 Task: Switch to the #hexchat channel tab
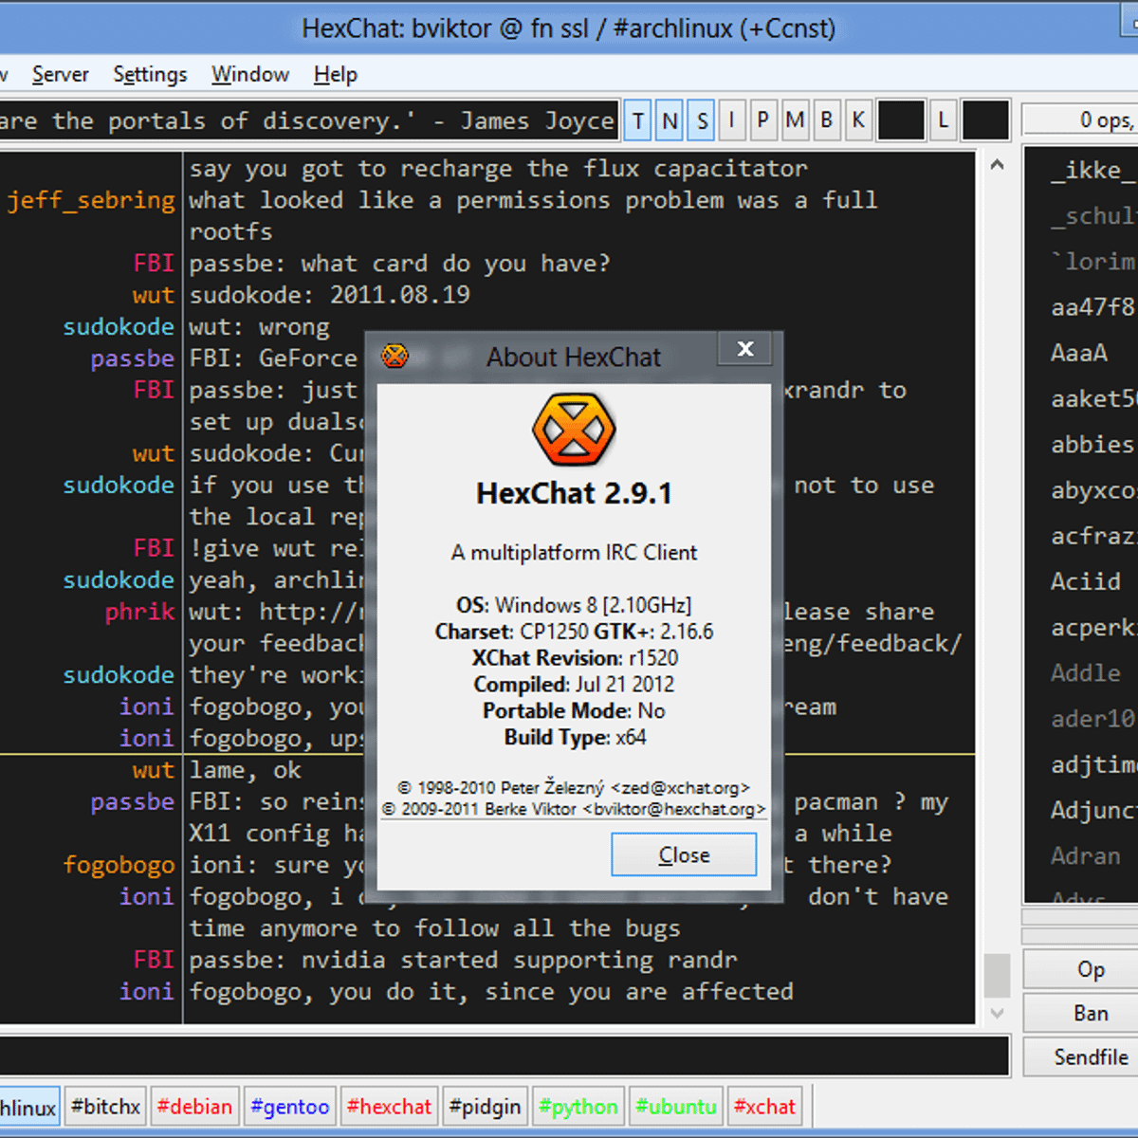[x=389, y=1107]
